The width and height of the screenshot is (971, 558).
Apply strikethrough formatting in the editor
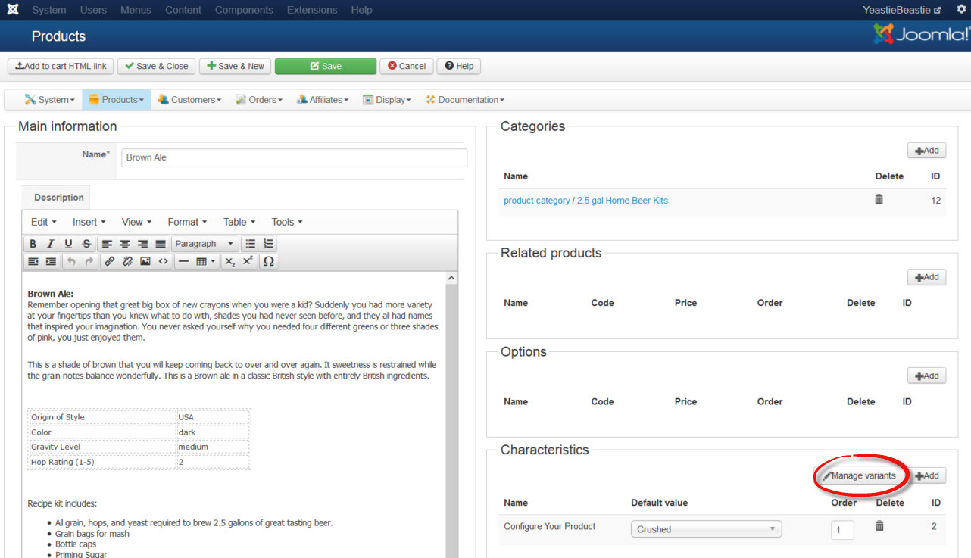(x=86, y=244)
